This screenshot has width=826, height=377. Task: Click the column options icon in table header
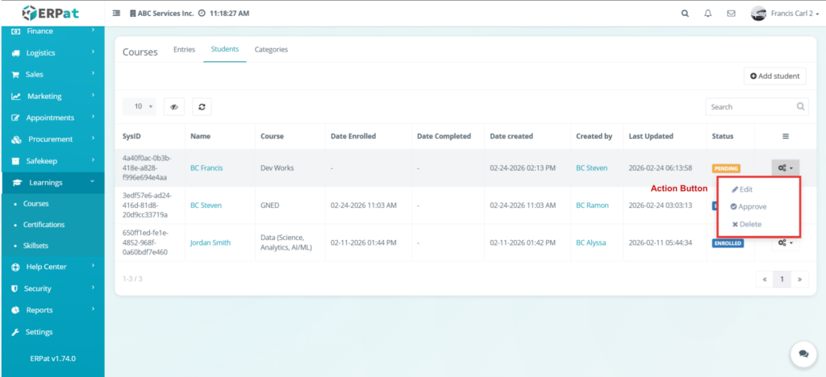785,136
